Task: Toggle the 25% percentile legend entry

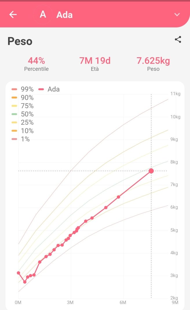Action: click(x=23, y=122)
